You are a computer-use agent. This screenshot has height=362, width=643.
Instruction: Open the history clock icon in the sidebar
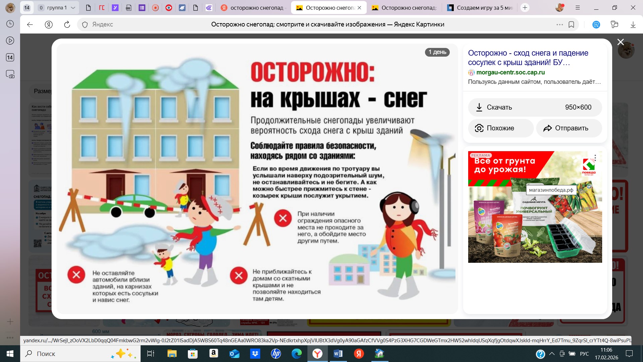coord(10,24)
